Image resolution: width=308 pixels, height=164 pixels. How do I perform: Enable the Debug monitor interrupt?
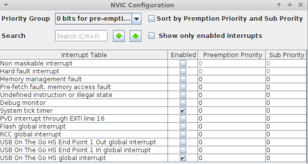click(x=183, y=103)
